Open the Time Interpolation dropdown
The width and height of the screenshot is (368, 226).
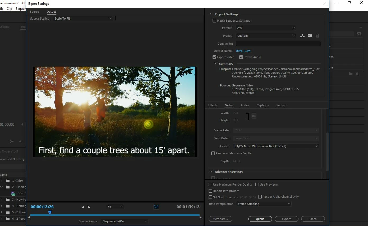(264, 204)
